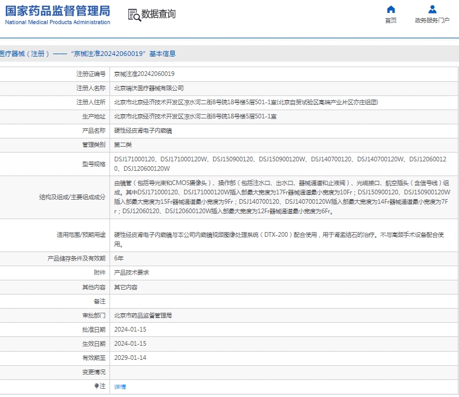Image resolution: width=459 pixels, height=397 pixels.
Task: Open the 详情 link in the 注 row
Action: 120,387
